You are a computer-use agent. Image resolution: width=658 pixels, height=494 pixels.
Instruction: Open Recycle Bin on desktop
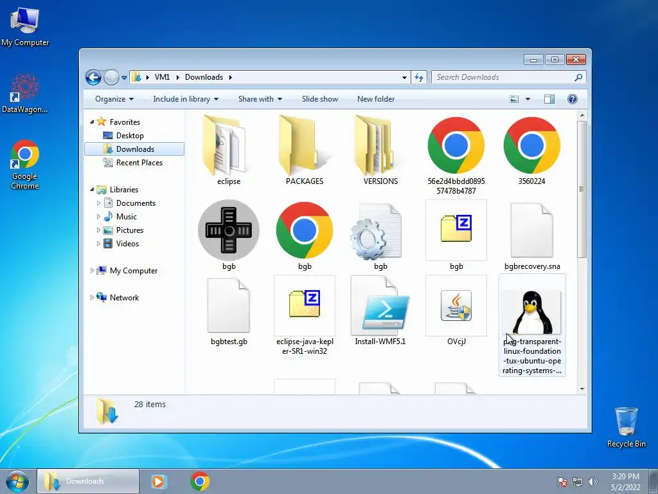[626, 427]
